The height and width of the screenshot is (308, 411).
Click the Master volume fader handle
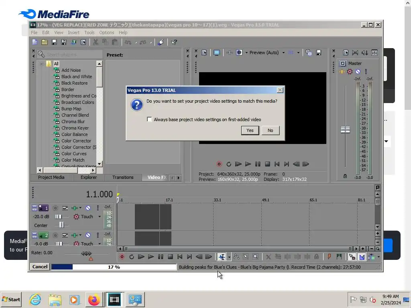click(345, 130)
